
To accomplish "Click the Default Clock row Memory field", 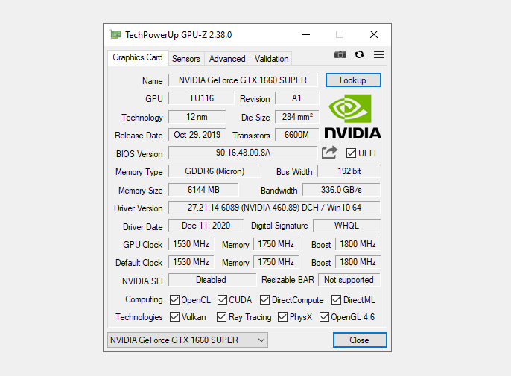I will (x=276, y=262).
